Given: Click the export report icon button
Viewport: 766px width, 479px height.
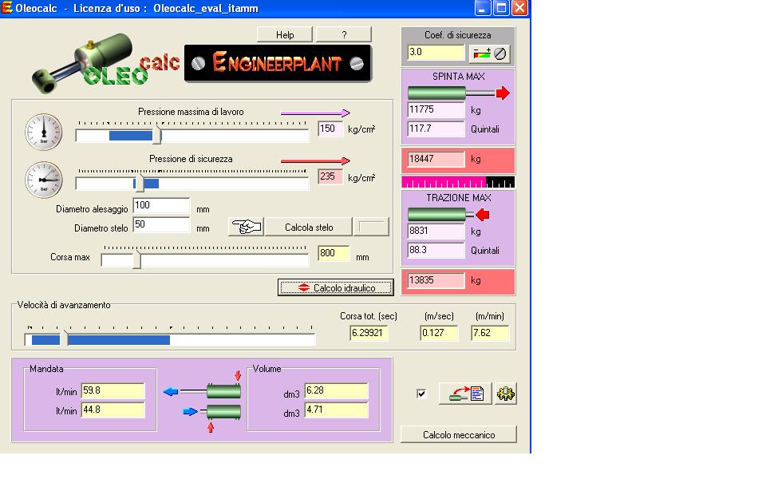Looking at the screenshot, I should (465, 394).
